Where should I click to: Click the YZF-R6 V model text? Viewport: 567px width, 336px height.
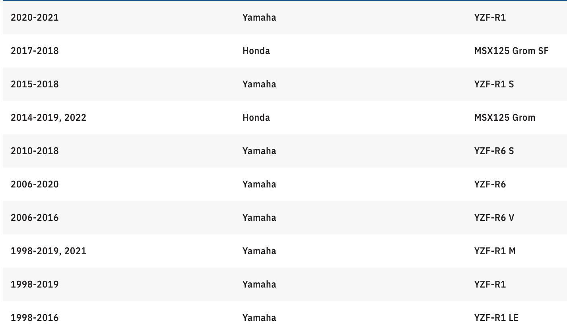coord(494,218)
